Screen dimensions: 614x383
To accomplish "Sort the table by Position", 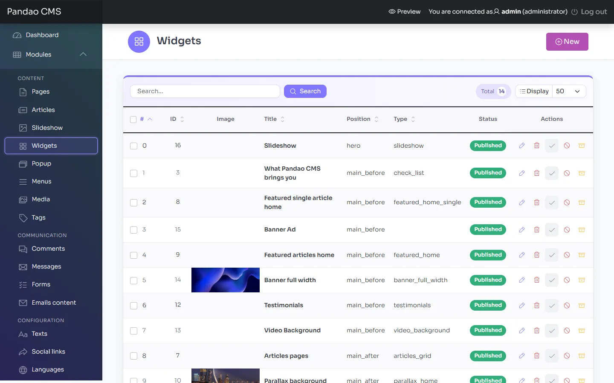I will 362,119.
